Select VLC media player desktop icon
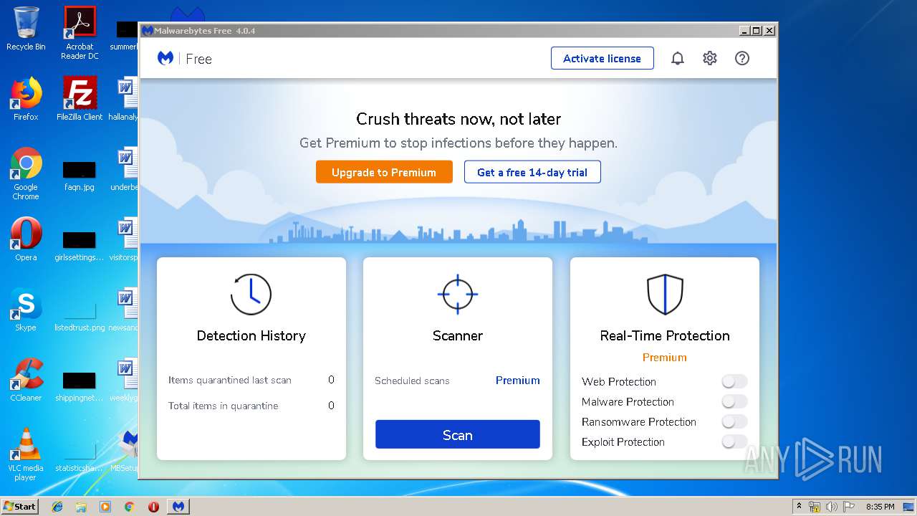 tap(26, 454)
